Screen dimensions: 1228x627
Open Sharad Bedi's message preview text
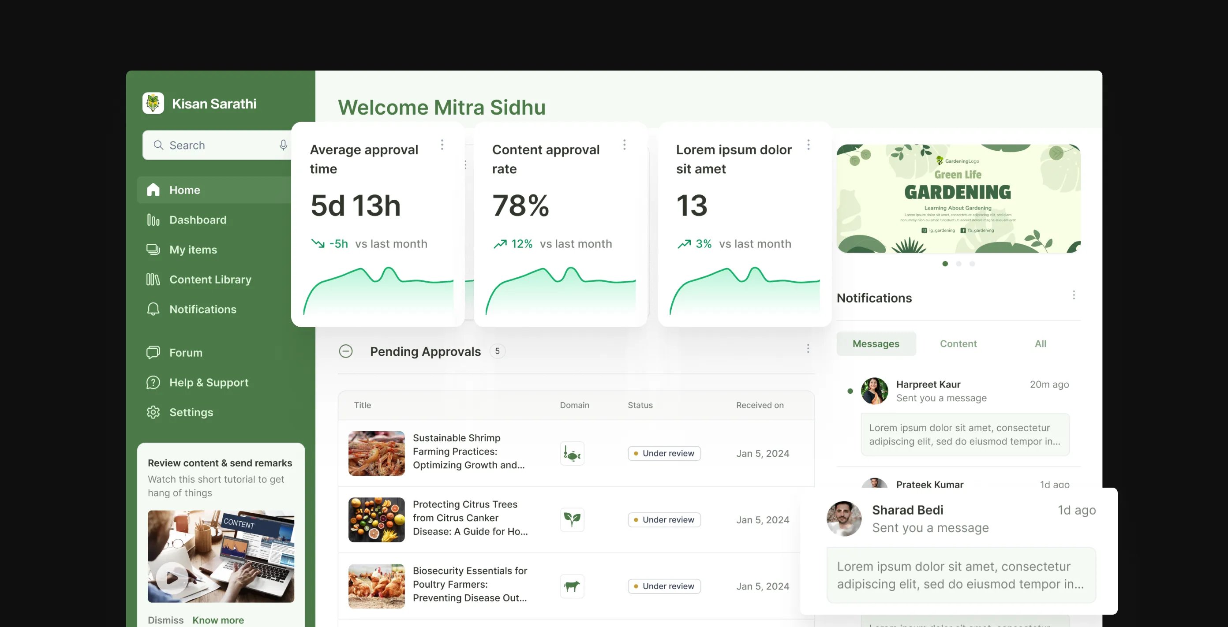click(961, 575)
